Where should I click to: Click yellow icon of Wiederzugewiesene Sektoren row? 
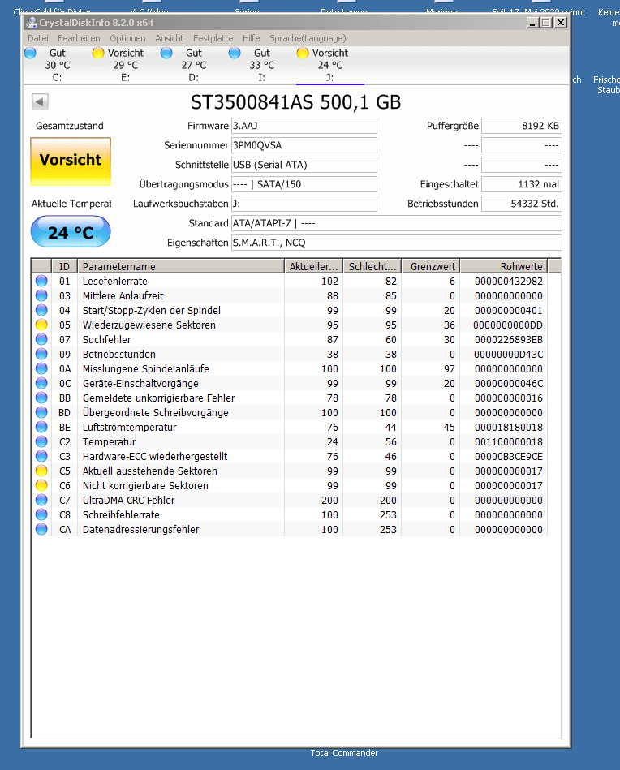coord(41,325)
